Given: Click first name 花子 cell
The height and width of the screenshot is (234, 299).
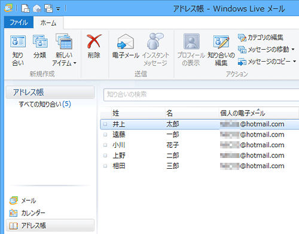Looking at the screenshot, I should (173, 145).
